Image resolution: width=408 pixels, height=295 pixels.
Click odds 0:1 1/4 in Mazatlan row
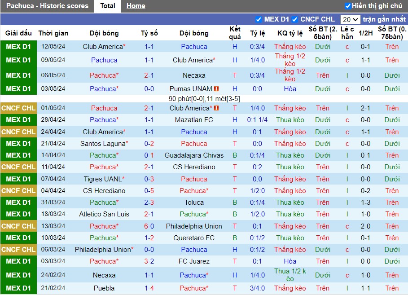point(257,120)
